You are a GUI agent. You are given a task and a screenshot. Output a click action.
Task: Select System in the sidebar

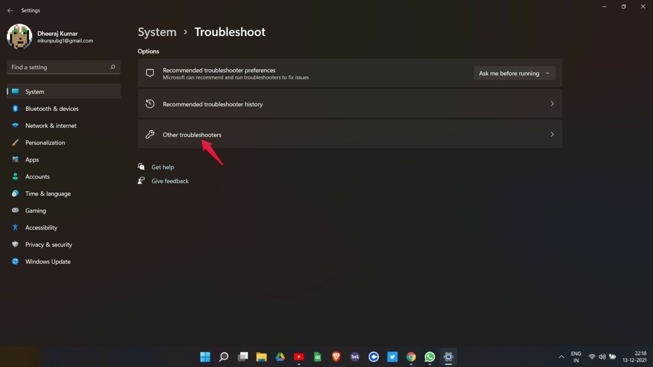pyautogui.click(x=64, y=92)
